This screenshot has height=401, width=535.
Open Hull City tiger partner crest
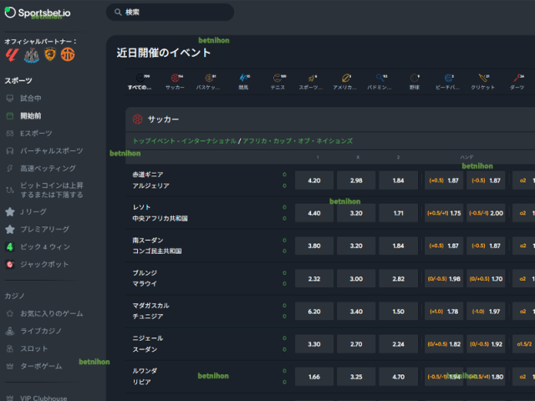tap(50, 54)
